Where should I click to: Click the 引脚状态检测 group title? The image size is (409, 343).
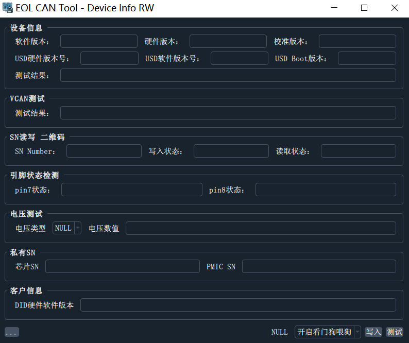pyautogui.click(x=35, y=175)
